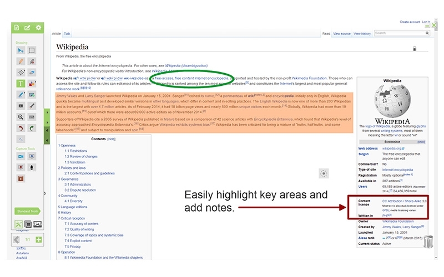This screenshot has height=277, width=444.
Task: Go to 3.1 Administrators section
Action: click(78, 184)
